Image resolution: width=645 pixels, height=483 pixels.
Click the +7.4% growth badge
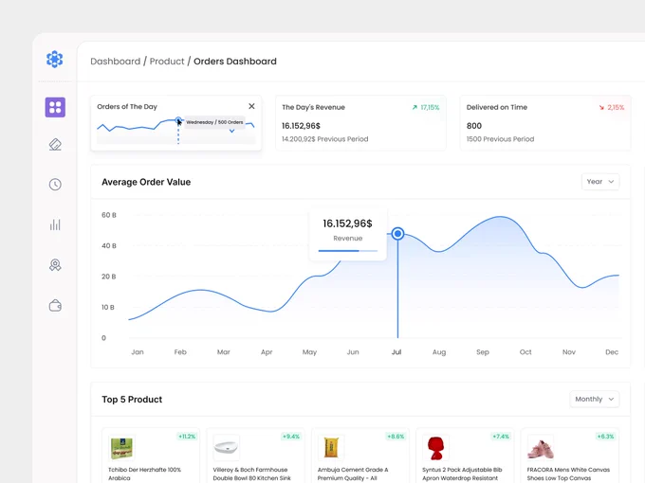[501, 437]
